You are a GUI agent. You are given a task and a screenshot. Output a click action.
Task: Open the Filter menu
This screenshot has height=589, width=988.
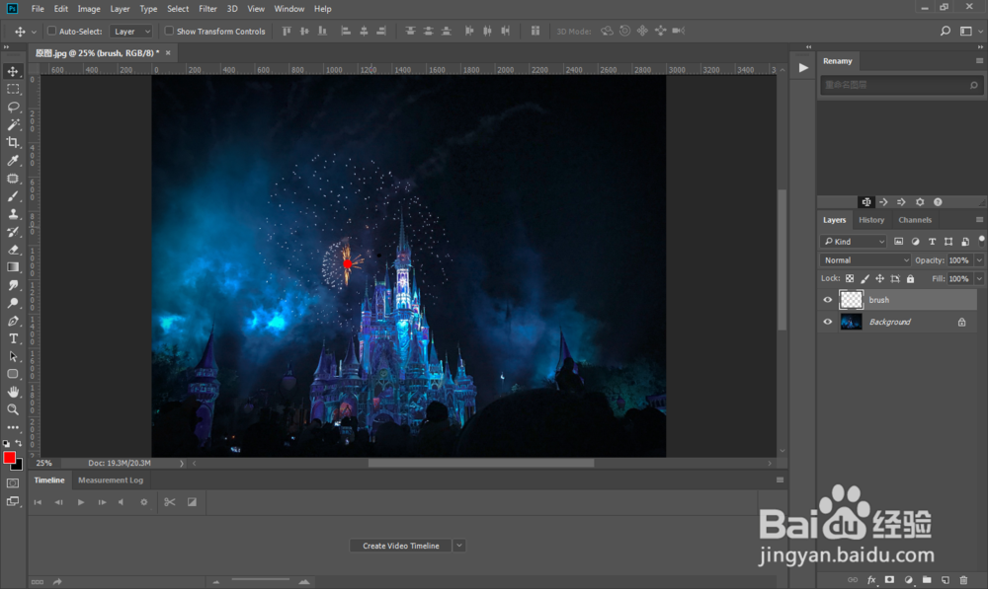[x=207, y=9]
